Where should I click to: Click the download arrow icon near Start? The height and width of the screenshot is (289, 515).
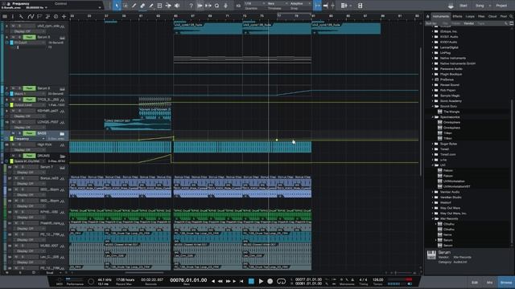[451, 6]
